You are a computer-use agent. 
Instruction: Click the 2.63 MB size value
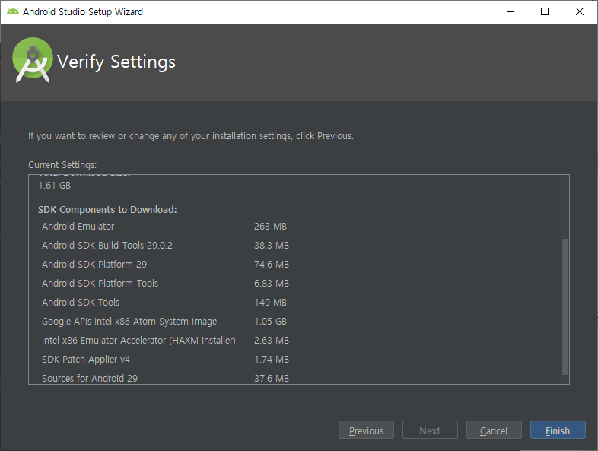[272, 341]
